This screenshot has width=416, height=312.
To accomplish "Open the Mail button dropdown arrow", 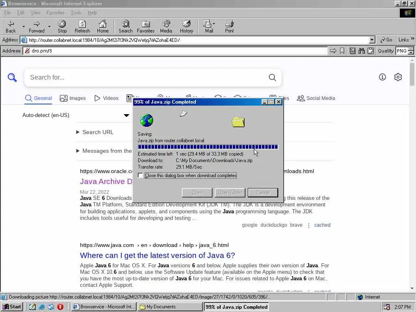I will coord(214,24).
